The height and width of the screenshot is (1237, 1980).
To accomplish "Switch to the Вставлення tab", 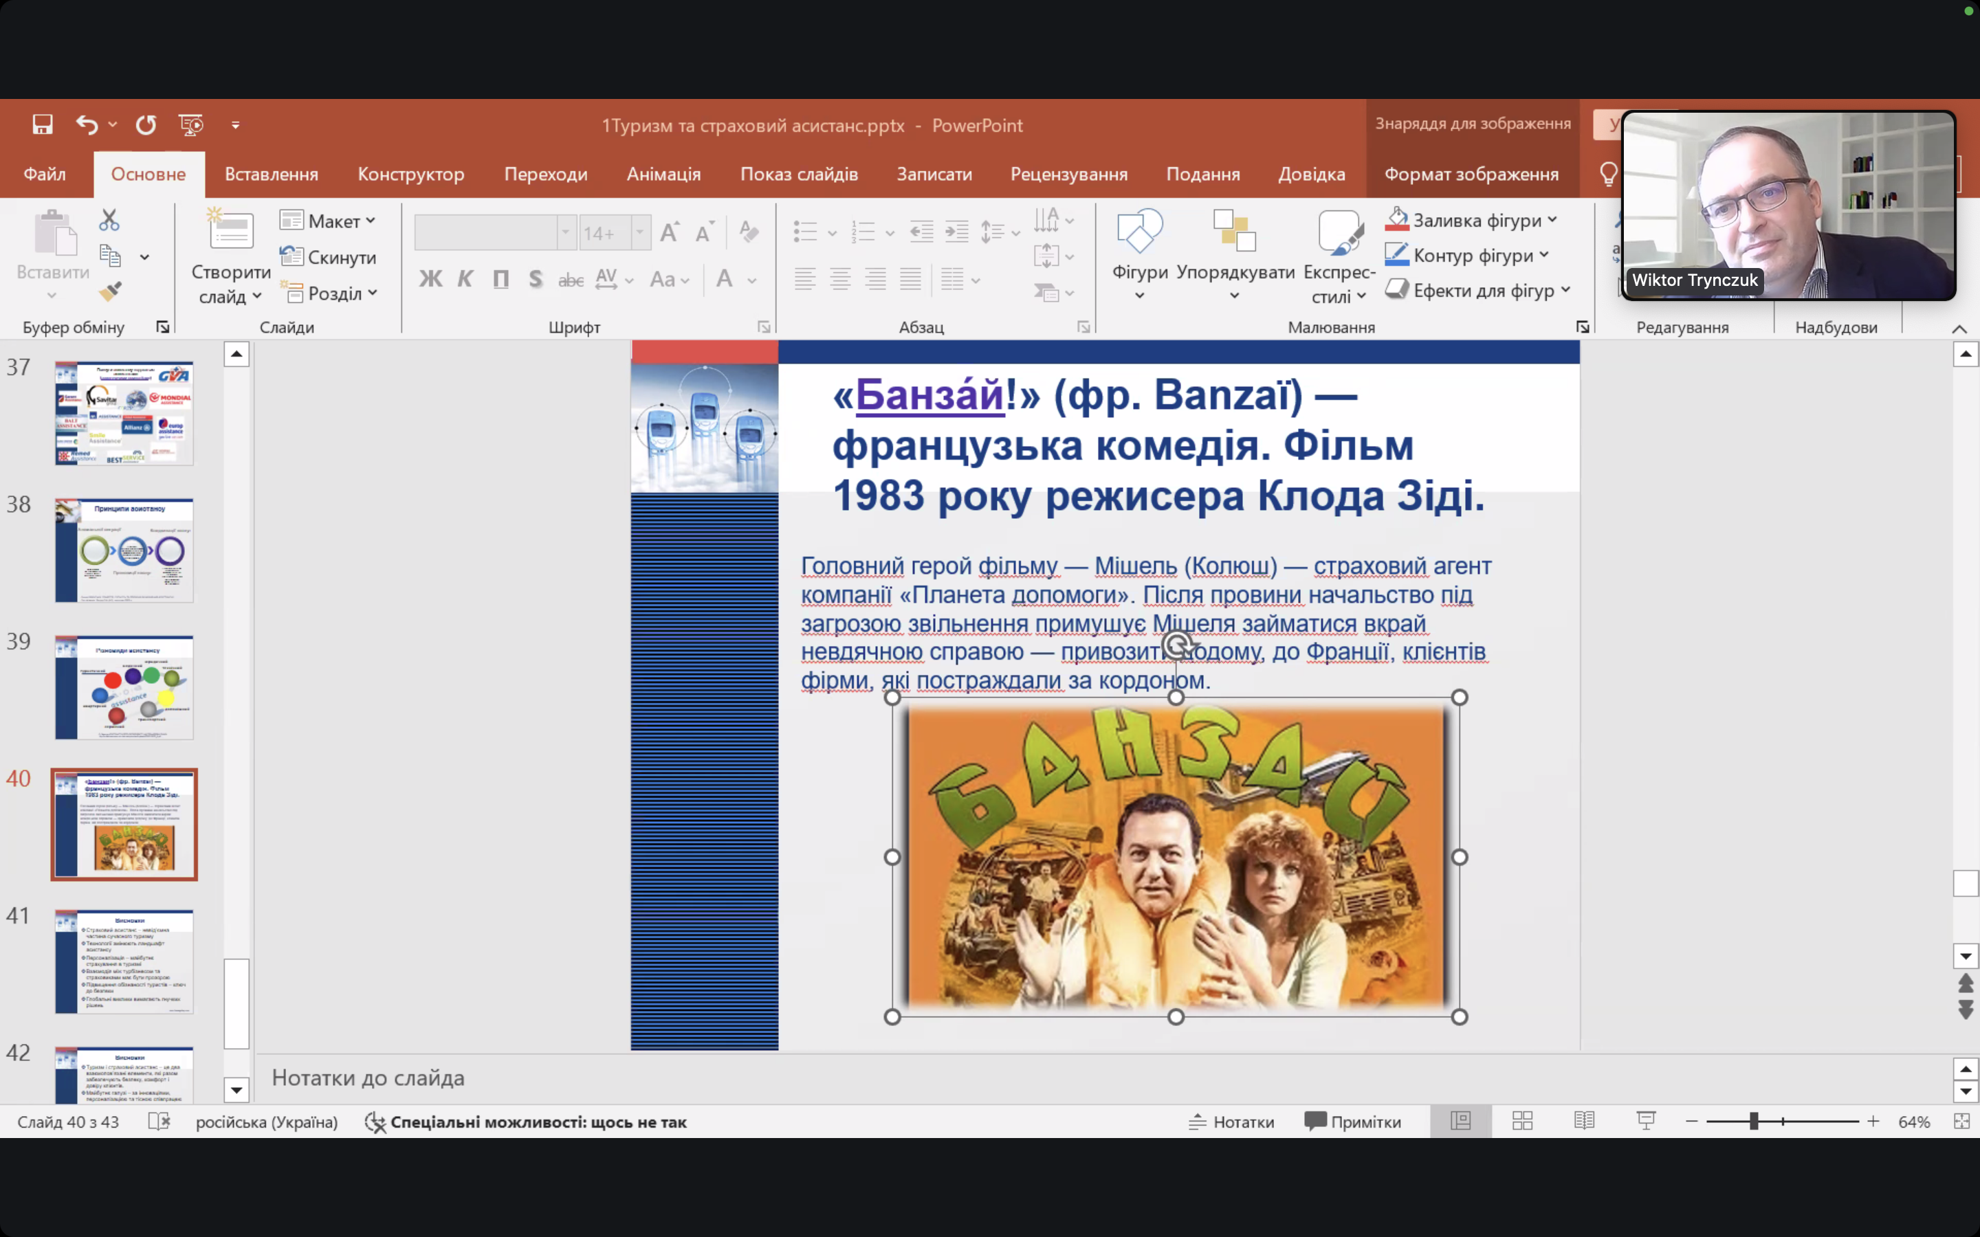I will (272, 175).
